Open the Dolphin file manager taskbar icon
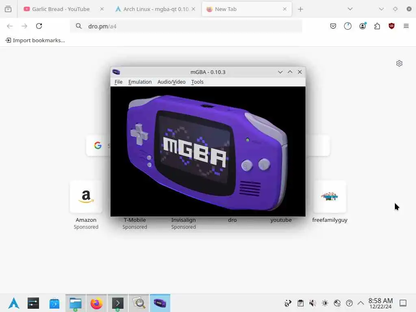Viewport: 416px width, 312px height. coord(76,303)
